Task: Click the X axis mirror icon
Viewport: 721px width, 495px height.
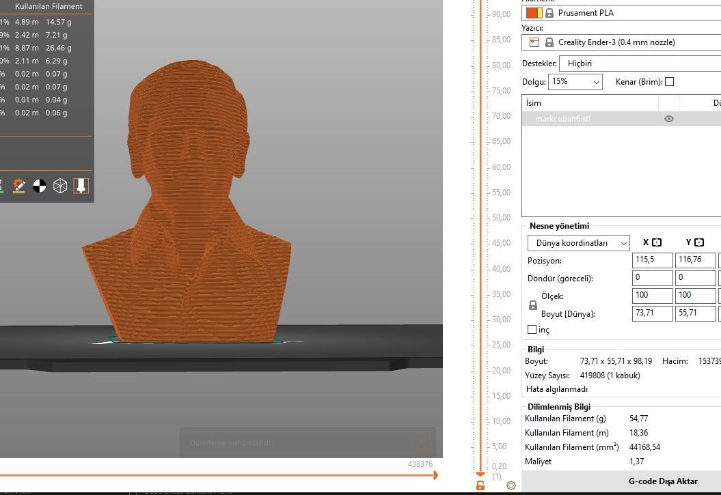Action: [657, 242]
